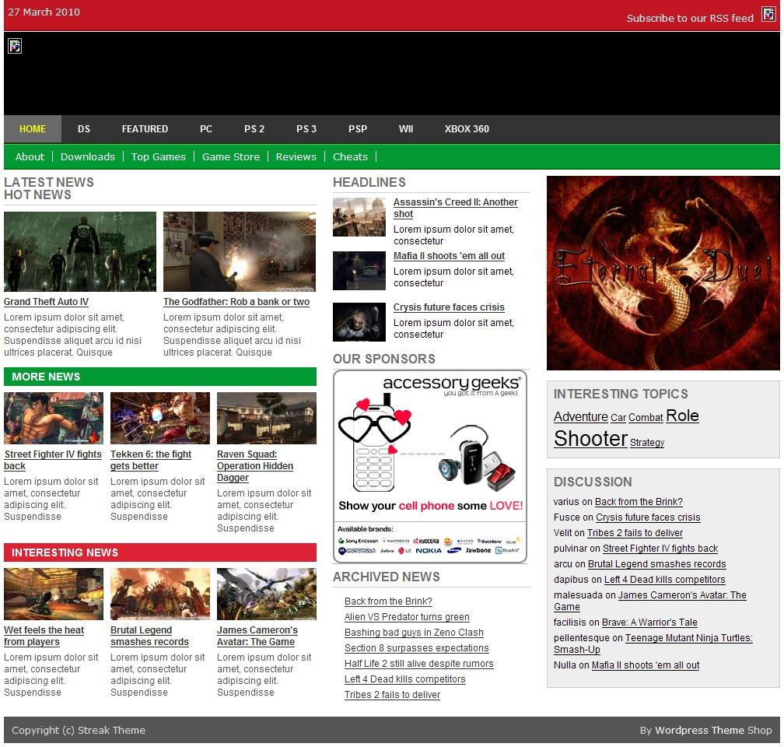Screen dimensions: 784x747
Task: Select the Car topic tag
Action: click(x=618, y=417)
